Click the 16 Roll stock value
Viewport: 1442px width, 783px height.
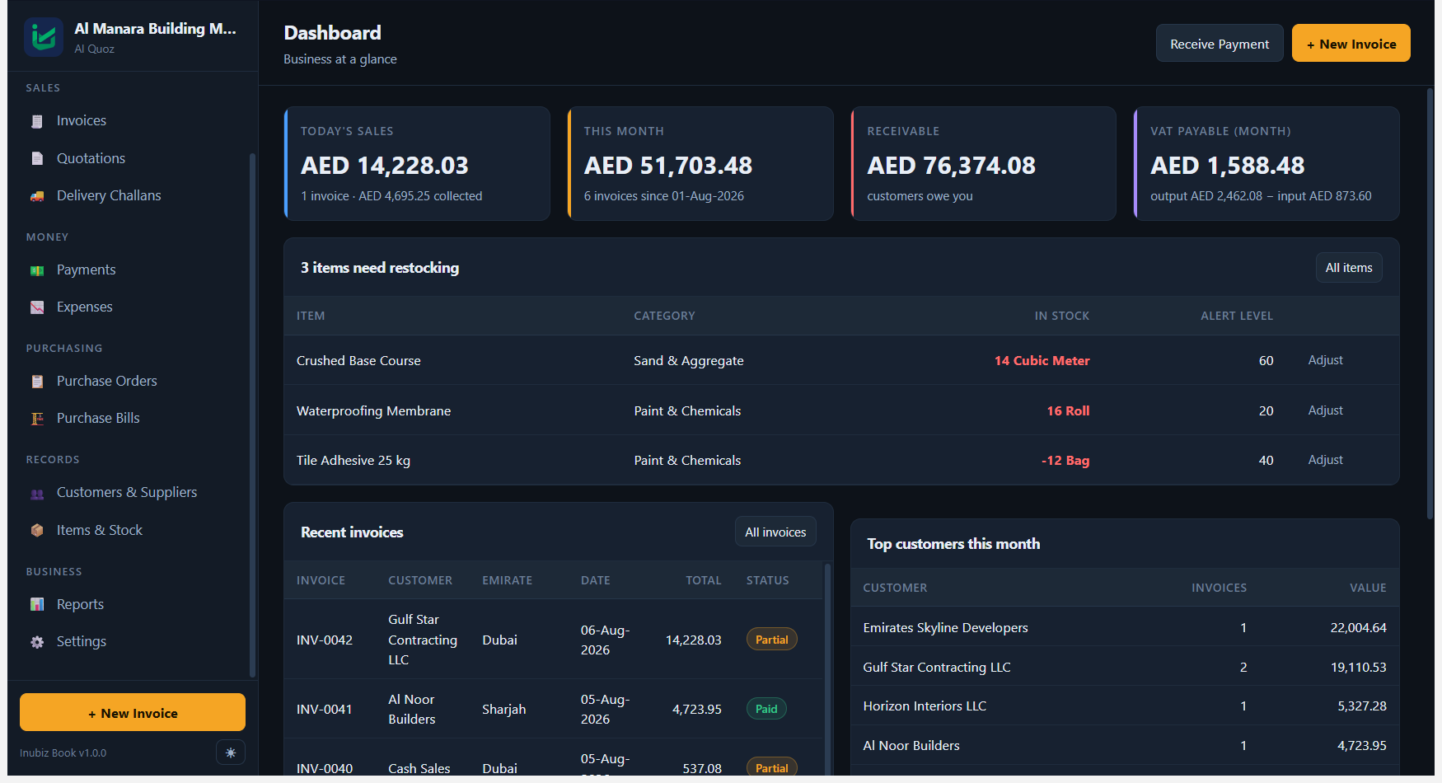coord(1068,410)
